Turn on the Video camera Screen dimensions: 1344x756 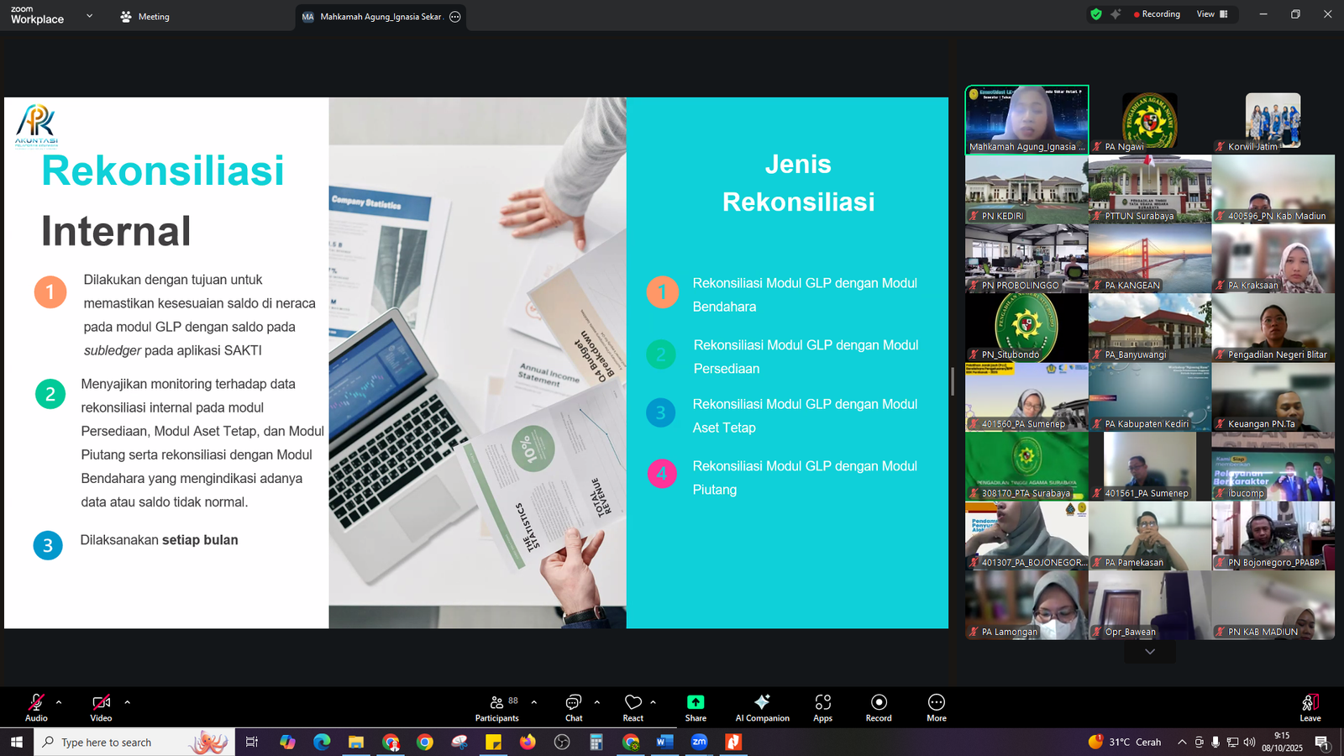101,702
